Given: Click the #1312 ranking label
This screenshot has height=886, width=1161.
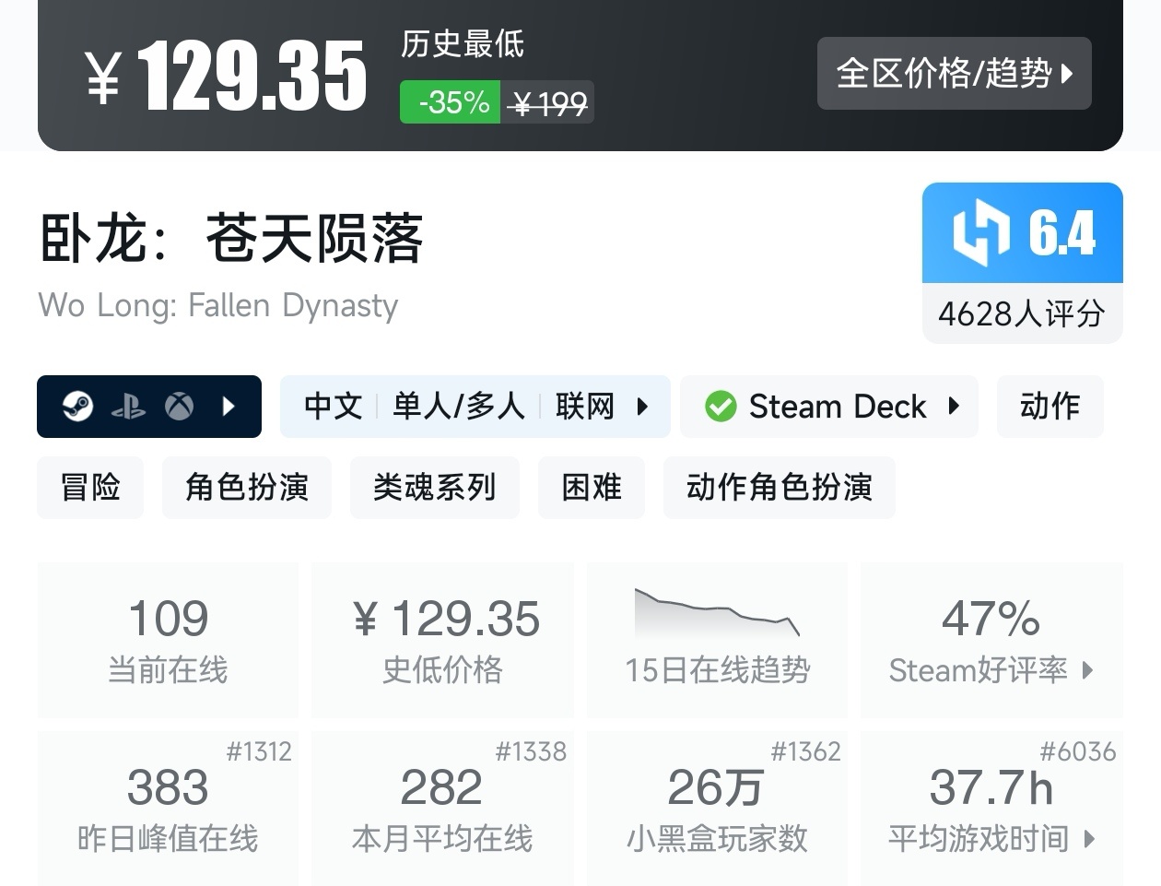Looking at the screenshot, I should click(x=259, y=751).
